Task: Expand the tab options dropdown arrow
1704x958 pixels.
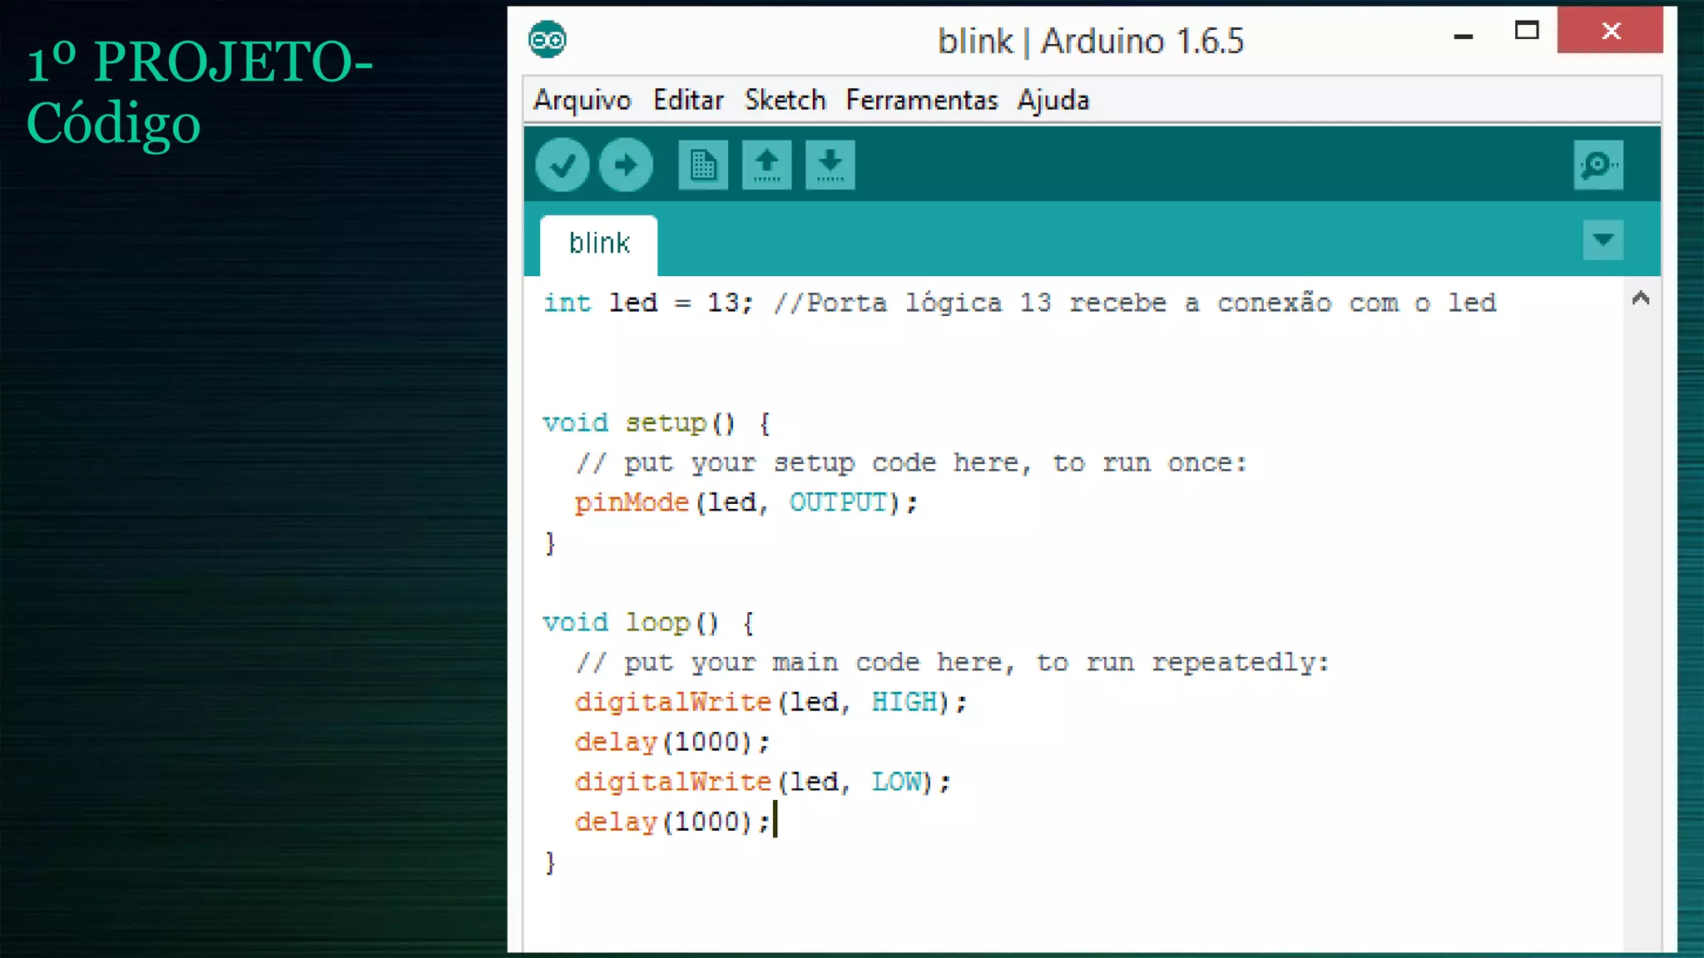Action: [1602, 240]
